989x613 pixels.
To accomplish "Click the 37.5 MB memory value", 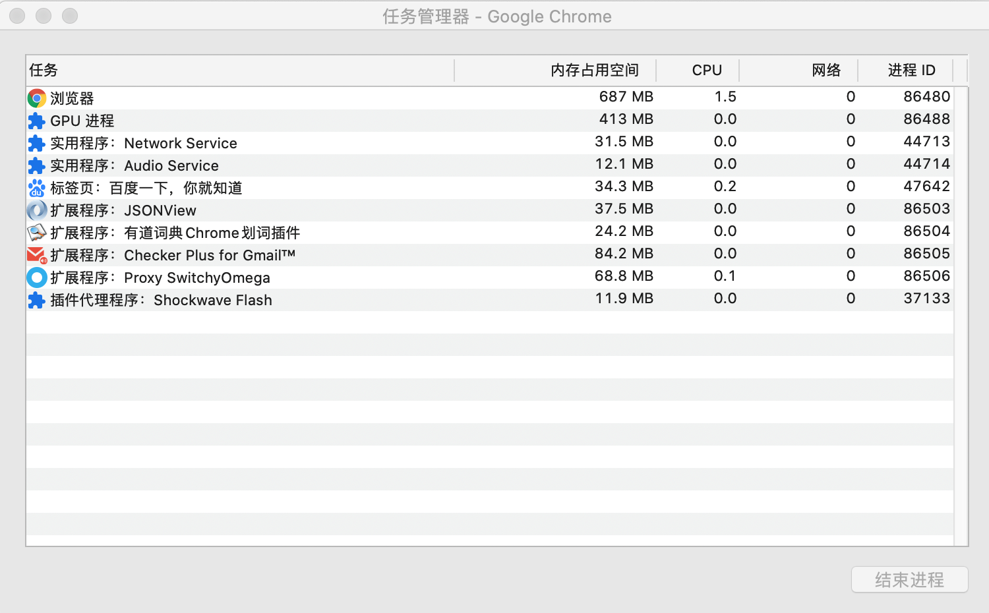I will (x=624, y=209).
